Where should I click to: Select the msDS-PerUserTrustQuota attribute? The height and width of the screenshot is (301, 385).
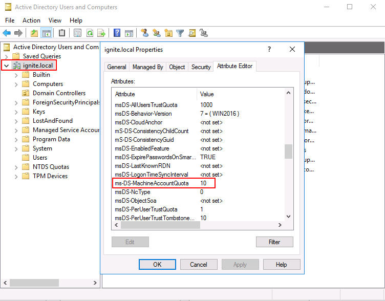(199, 209)
